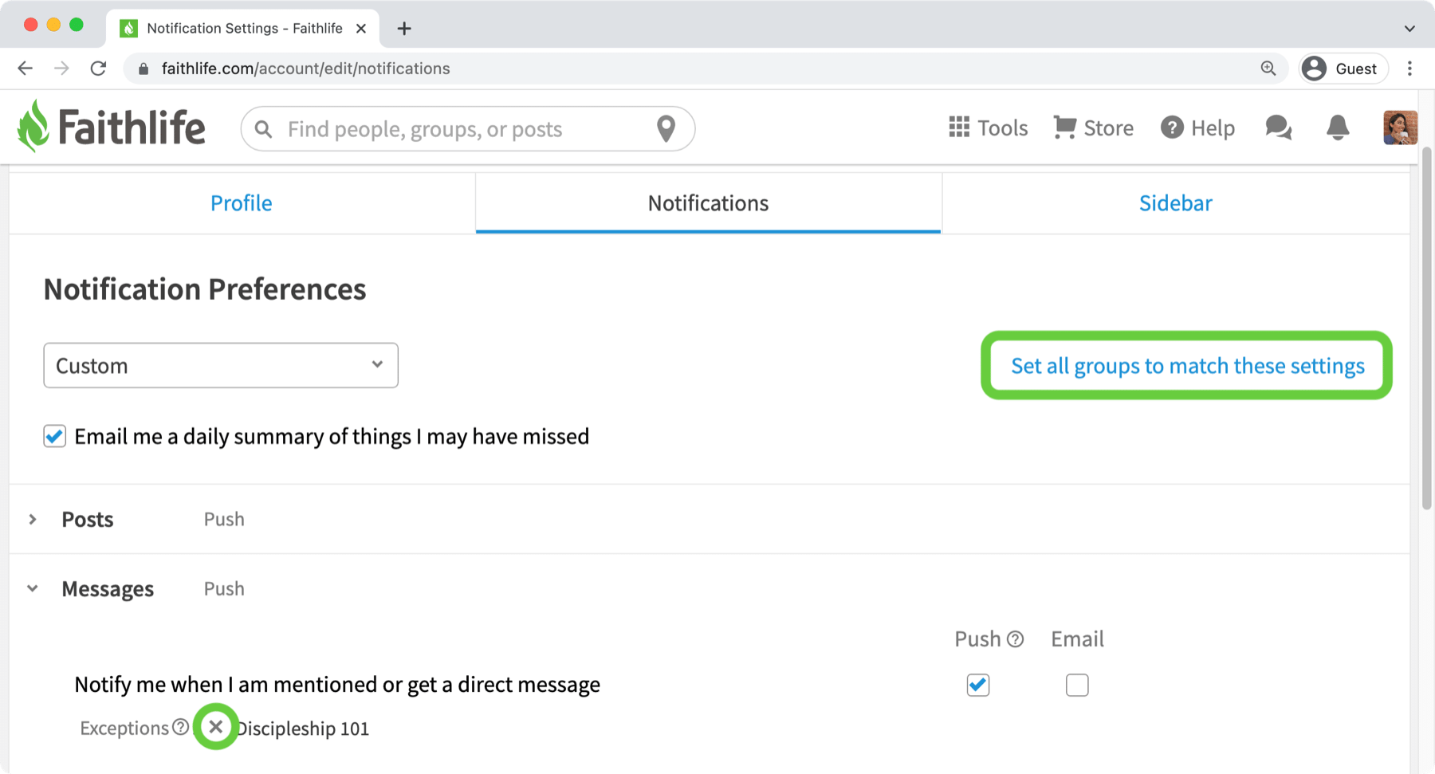This screenshot has width=1435, height=774.
Task: Select the Notifications tab
Action: 708,202
